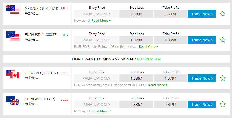Mark EUR/GBP signal with star icon
Screen dimensions: 232x118
[222, 104]
